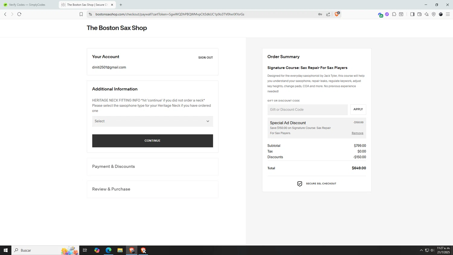Open Leo AI sparkle icon

pyautogui.click(x=426, y=14)
